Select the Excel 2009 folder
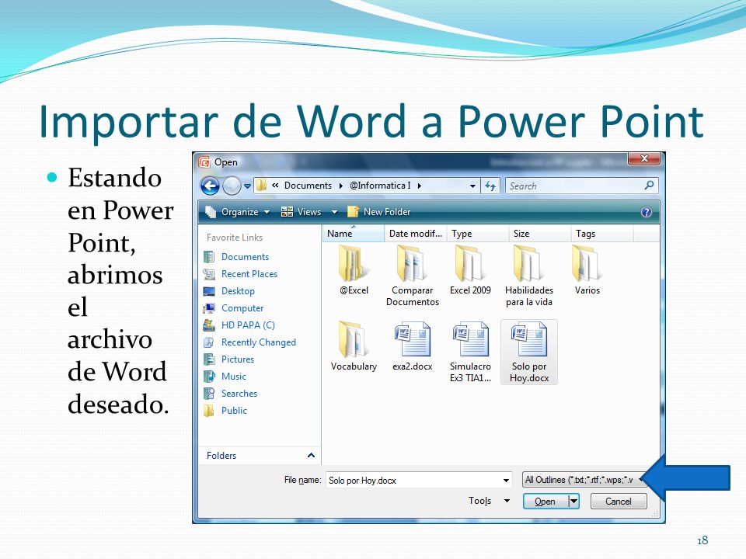This screenshot has height=559, width=746. point(470,270)
